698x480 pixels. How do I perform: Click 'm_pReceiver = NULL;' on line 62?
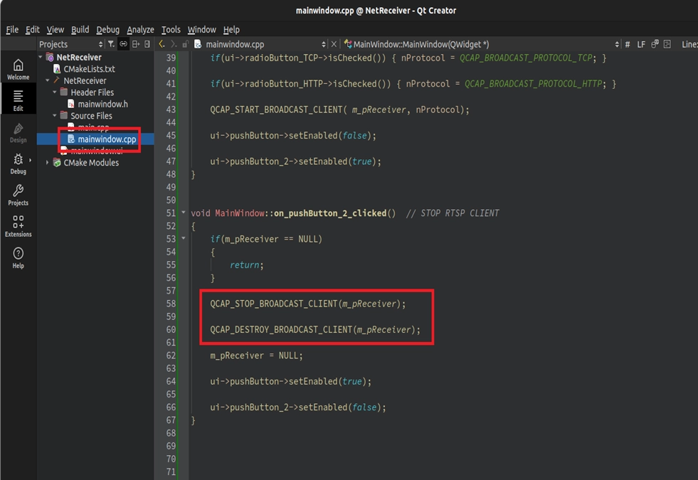click(256, 356)
